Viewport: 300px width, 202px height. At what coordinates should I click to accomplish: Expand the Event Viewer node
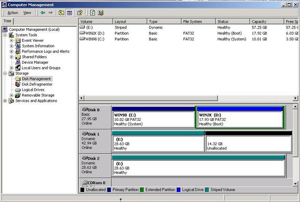tap(12, 41)
